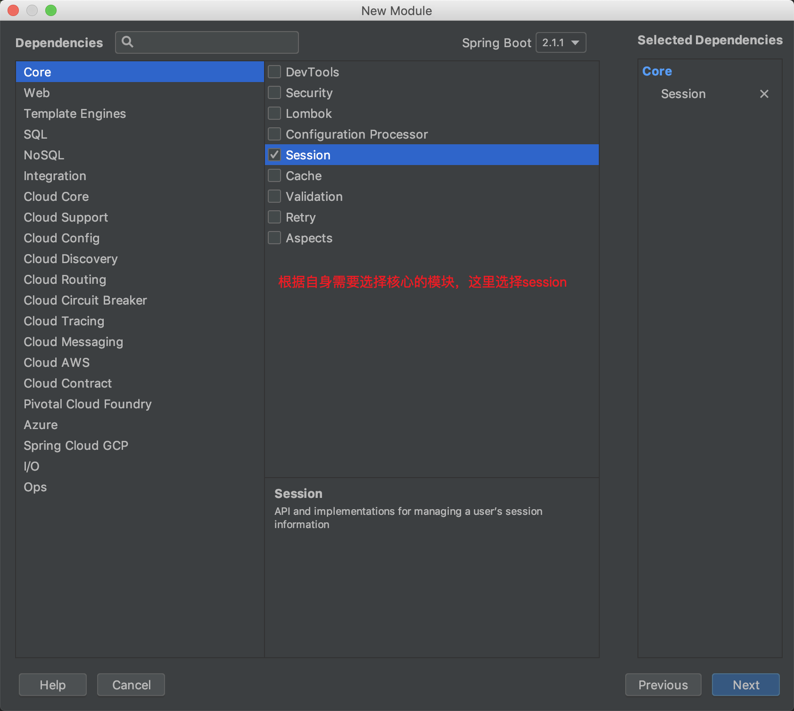
Task: Open Template Engines category
Action: [140, 113]
